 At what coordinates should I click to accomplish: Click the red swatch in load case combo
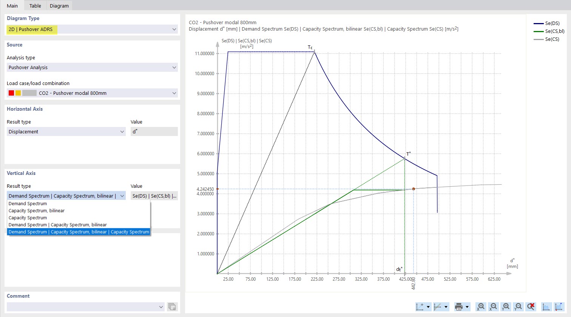click(x=11, y=93)
